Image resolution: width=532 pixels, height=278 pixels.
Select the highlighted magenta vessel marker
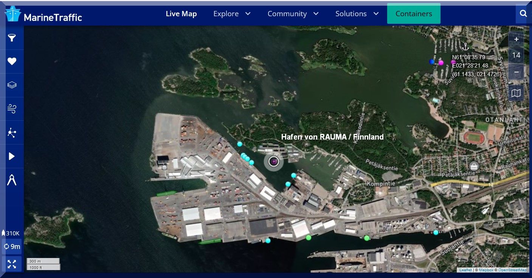[274, 162]
